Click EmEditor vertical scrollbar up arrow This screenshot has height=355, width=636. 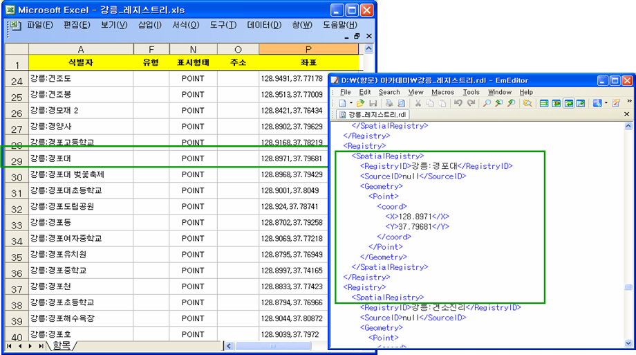click(628, 126)
